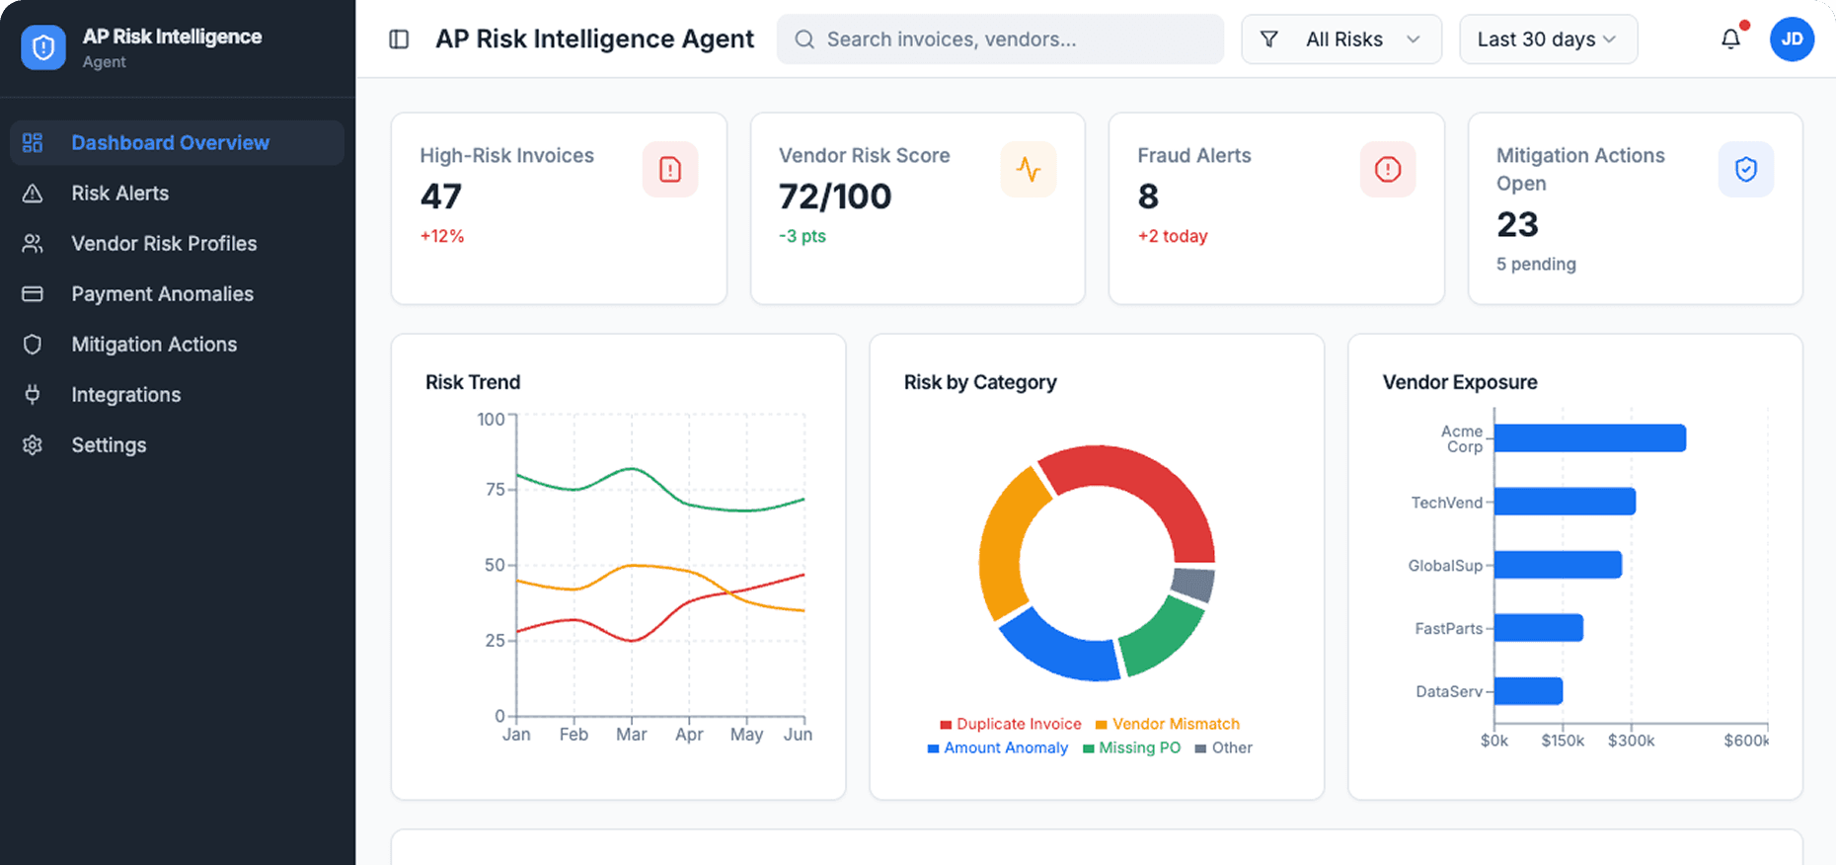The height and width of the screenshot is (865, 1836).
Task: Click the Acme Corp exposure bar
Action: 1590,438
